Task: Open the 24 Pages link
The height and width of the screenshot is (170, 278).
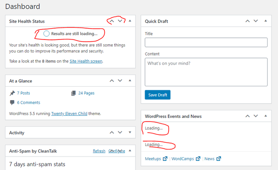Action: 86,93
